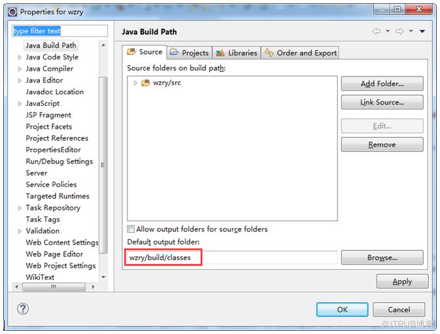
Task: Click the Default output folder text field
Action: point(232,258)
